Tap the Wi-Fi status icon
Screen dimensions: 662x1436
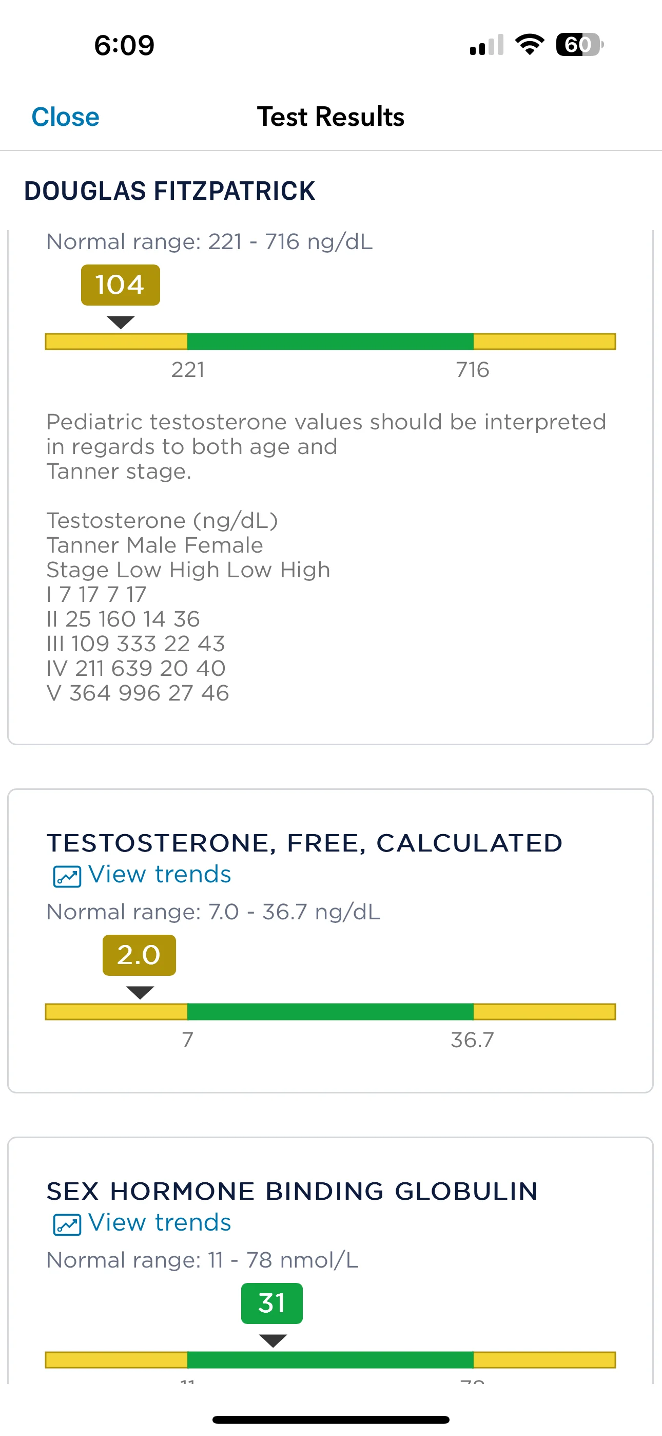point(530,45)
